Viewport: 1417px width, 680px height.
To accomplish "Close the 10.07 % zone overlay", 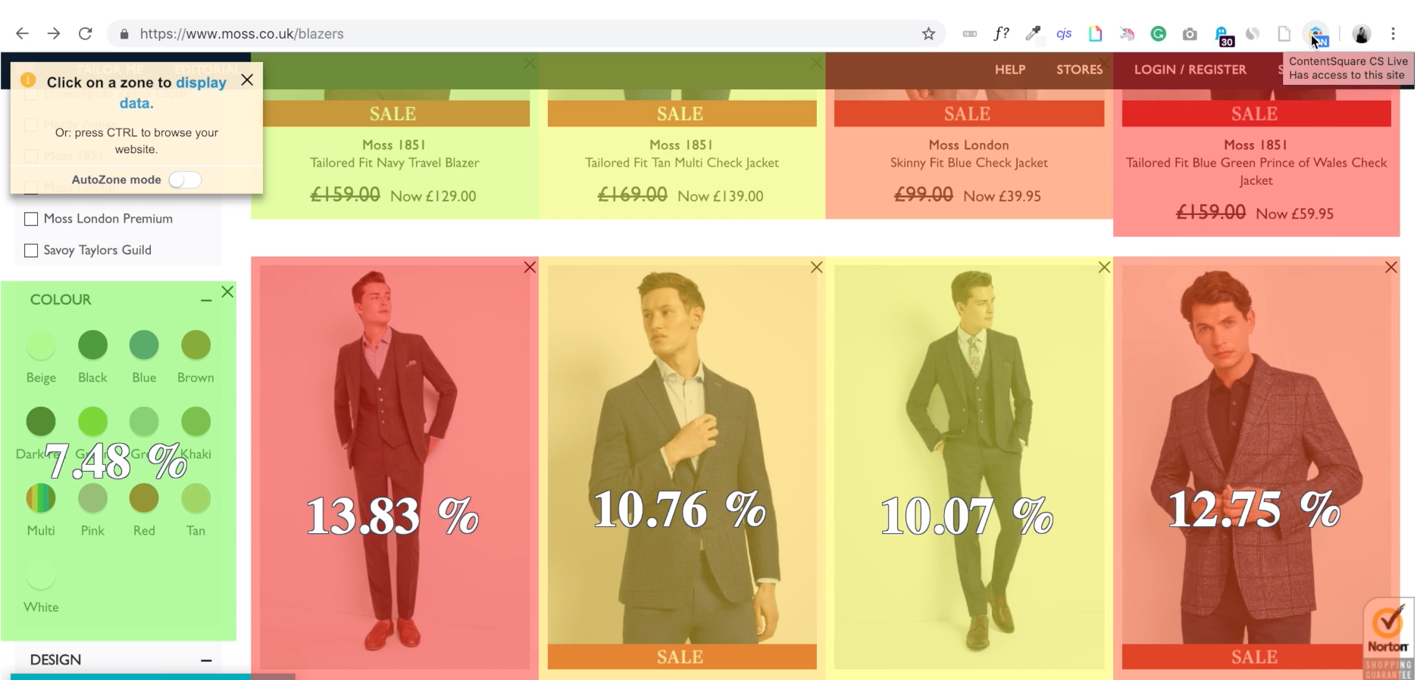I will 1104,267.
